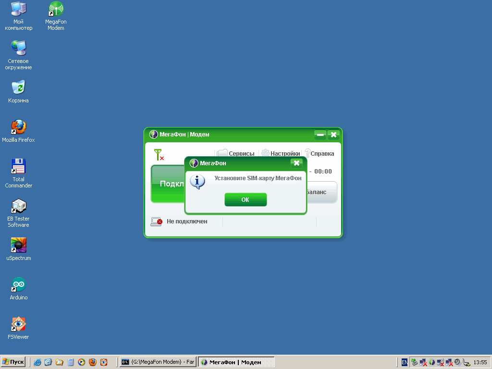The width and height of the screenshot is (492, 369).
Task: Select the Корзина recycle bin icon
Action: [19, 92]
